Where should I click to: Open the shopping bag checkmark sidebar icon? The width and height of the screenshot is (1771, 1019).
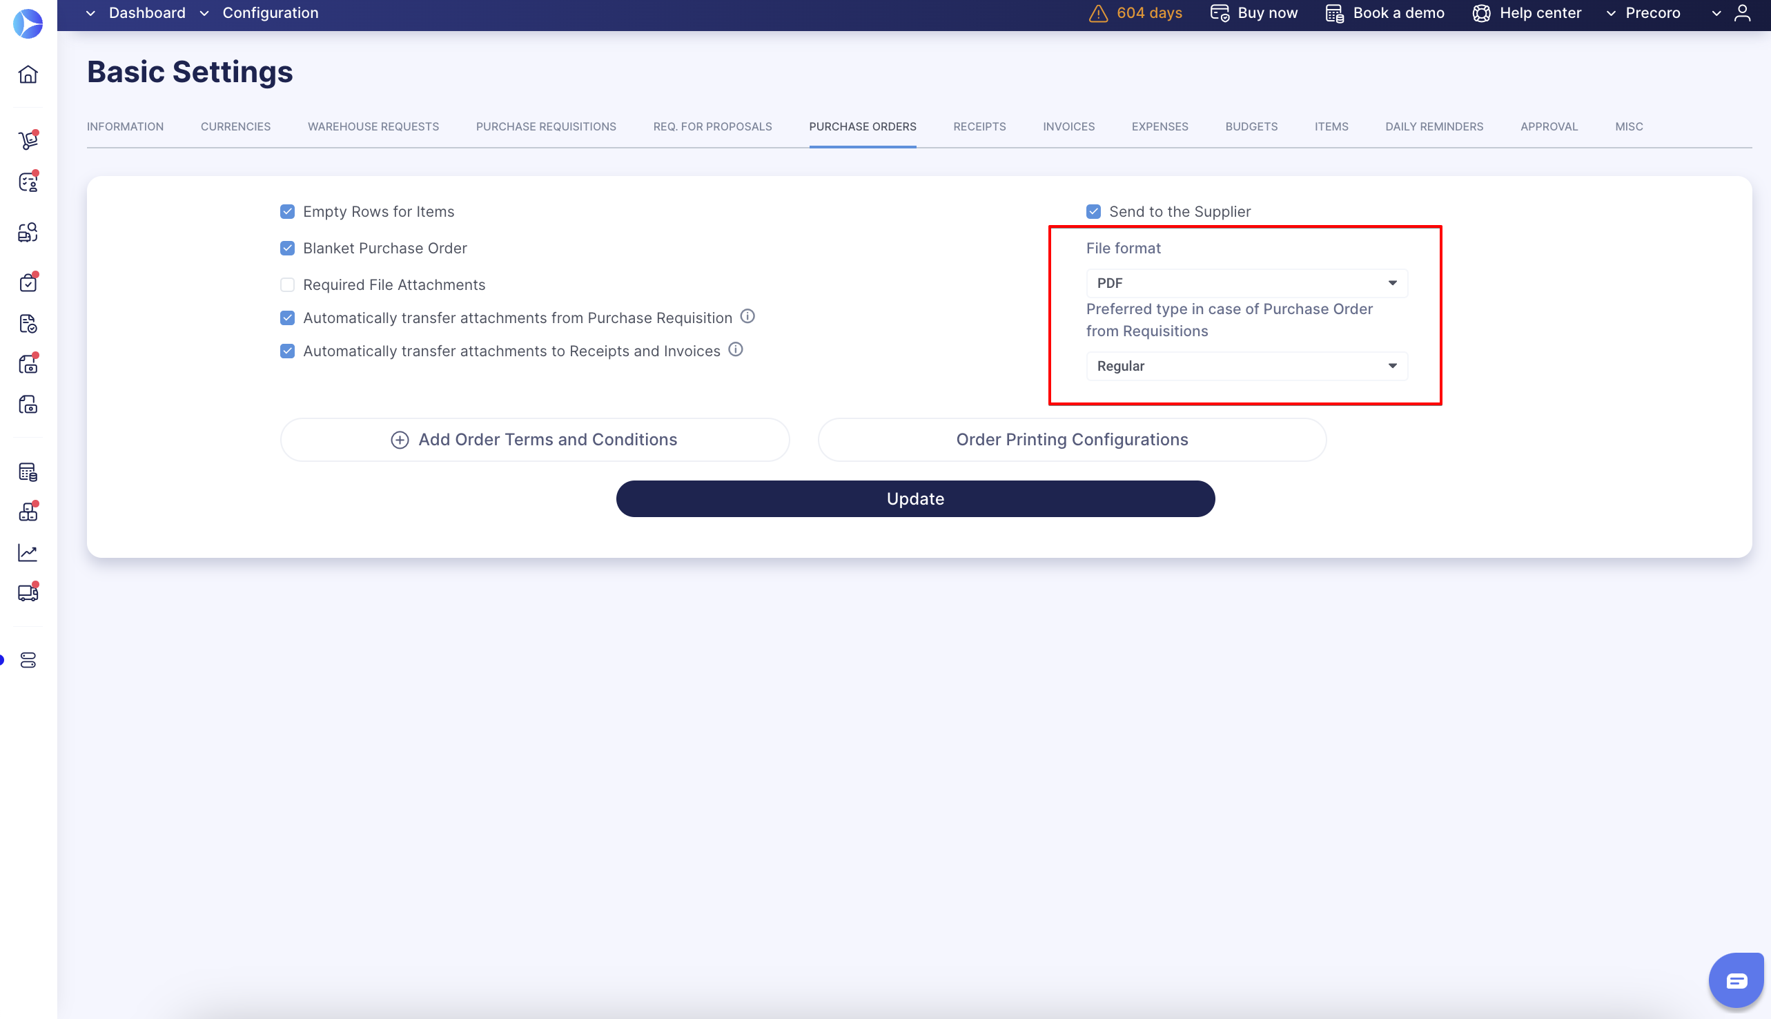coord(28,283)
